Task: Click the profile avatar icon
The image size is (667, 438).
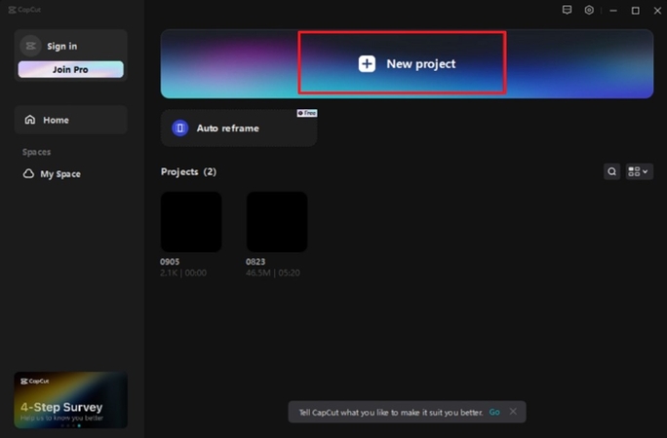Action: (x=30, y=46)
